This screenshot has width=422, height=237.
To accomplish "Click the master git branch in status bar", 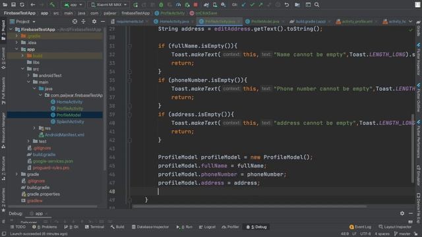I will point(402,234).
